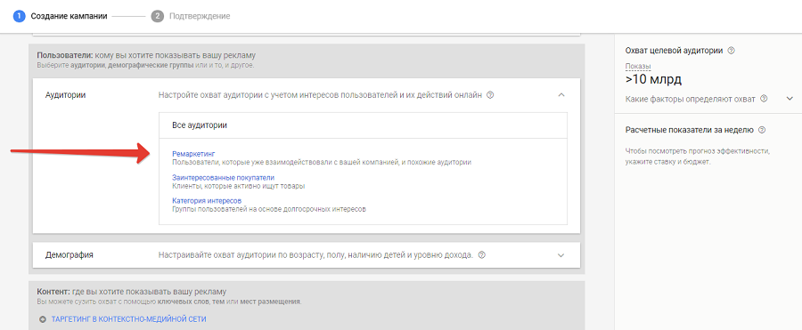Open the Категория интересов audience link
The width and height of the screenshot is (802, 330).
207,201
